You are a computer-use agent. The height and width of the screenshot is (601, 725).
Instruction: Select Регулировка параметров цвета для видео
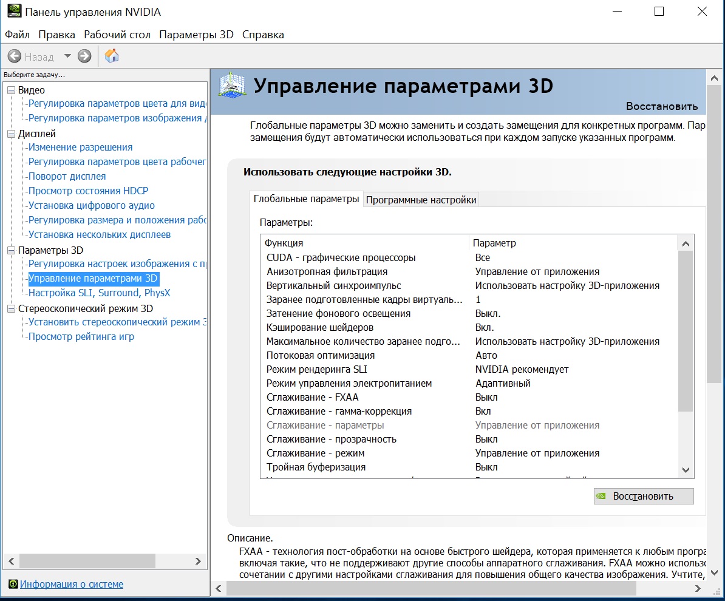117,104
